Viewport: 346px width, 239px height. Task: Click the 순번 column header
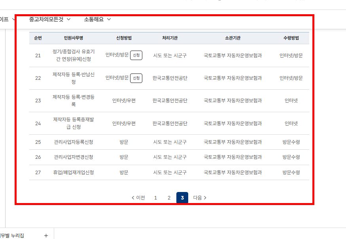[x=38, y=38]
